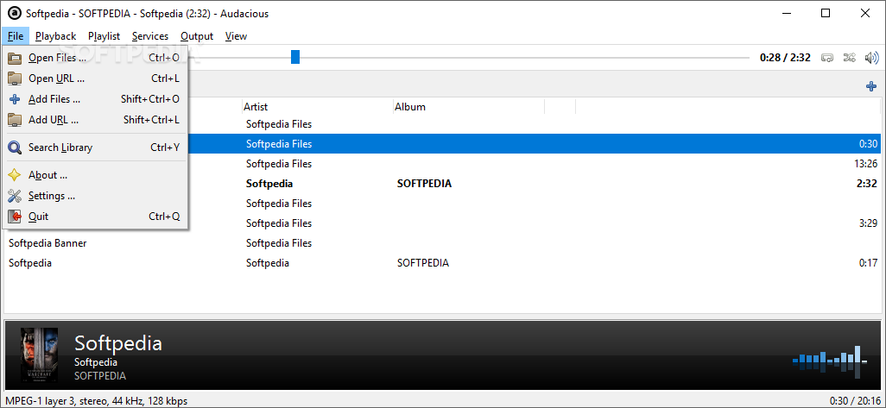
Task: Open the volume speaker control
Action: coord(872,58)
